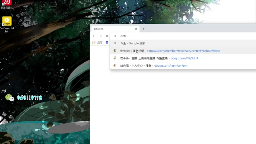256x144 pixels.
Task: Choose the 站内信 douyu.com/member/pm suggestion
Action: [x=183, y=66]
